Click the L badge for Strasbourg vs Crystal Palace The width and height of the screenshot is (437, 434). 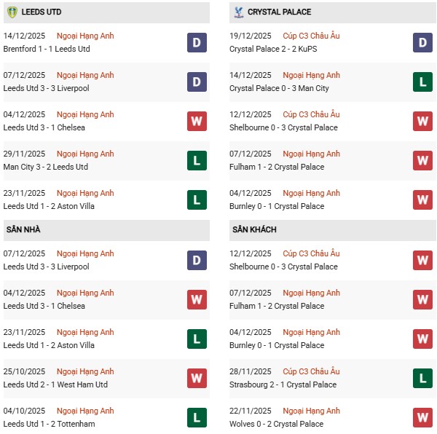pyautogui.click(x=422, y=378)
